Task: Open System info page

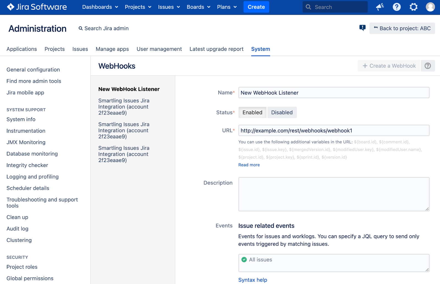Action: [21, 119]
